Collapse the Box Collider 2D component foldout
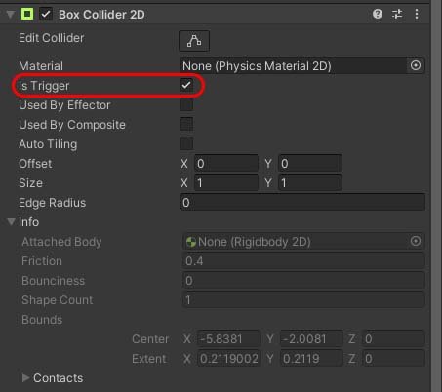The image size is (442, 392). tap(11, 15)
